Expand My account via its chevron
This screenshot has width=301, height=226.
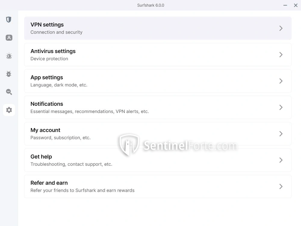(x=281, y=134)
